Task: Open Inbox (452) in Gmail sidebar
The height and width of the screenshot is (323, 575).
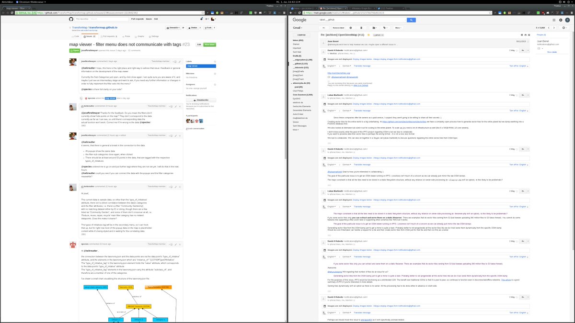Action: click(298, 40)
